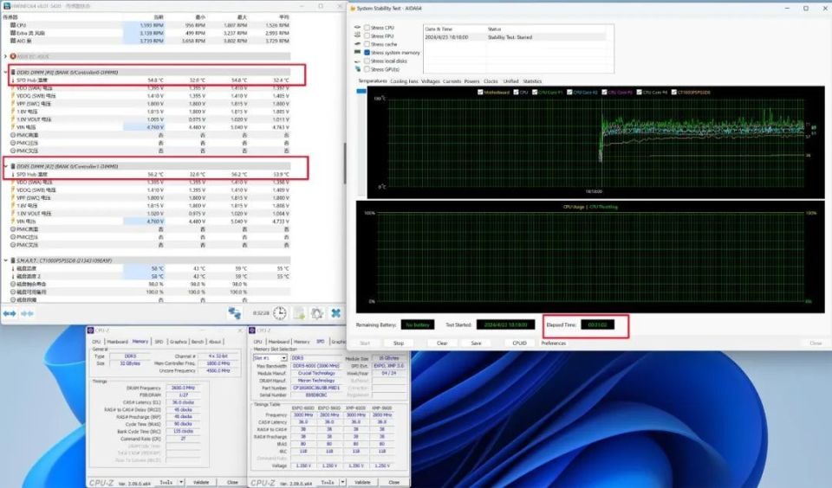The width and height of the screenshot is (832, 488).
Task: Click the HWiNFO collapse-view arrows icon
Action: tap(27, 314)
